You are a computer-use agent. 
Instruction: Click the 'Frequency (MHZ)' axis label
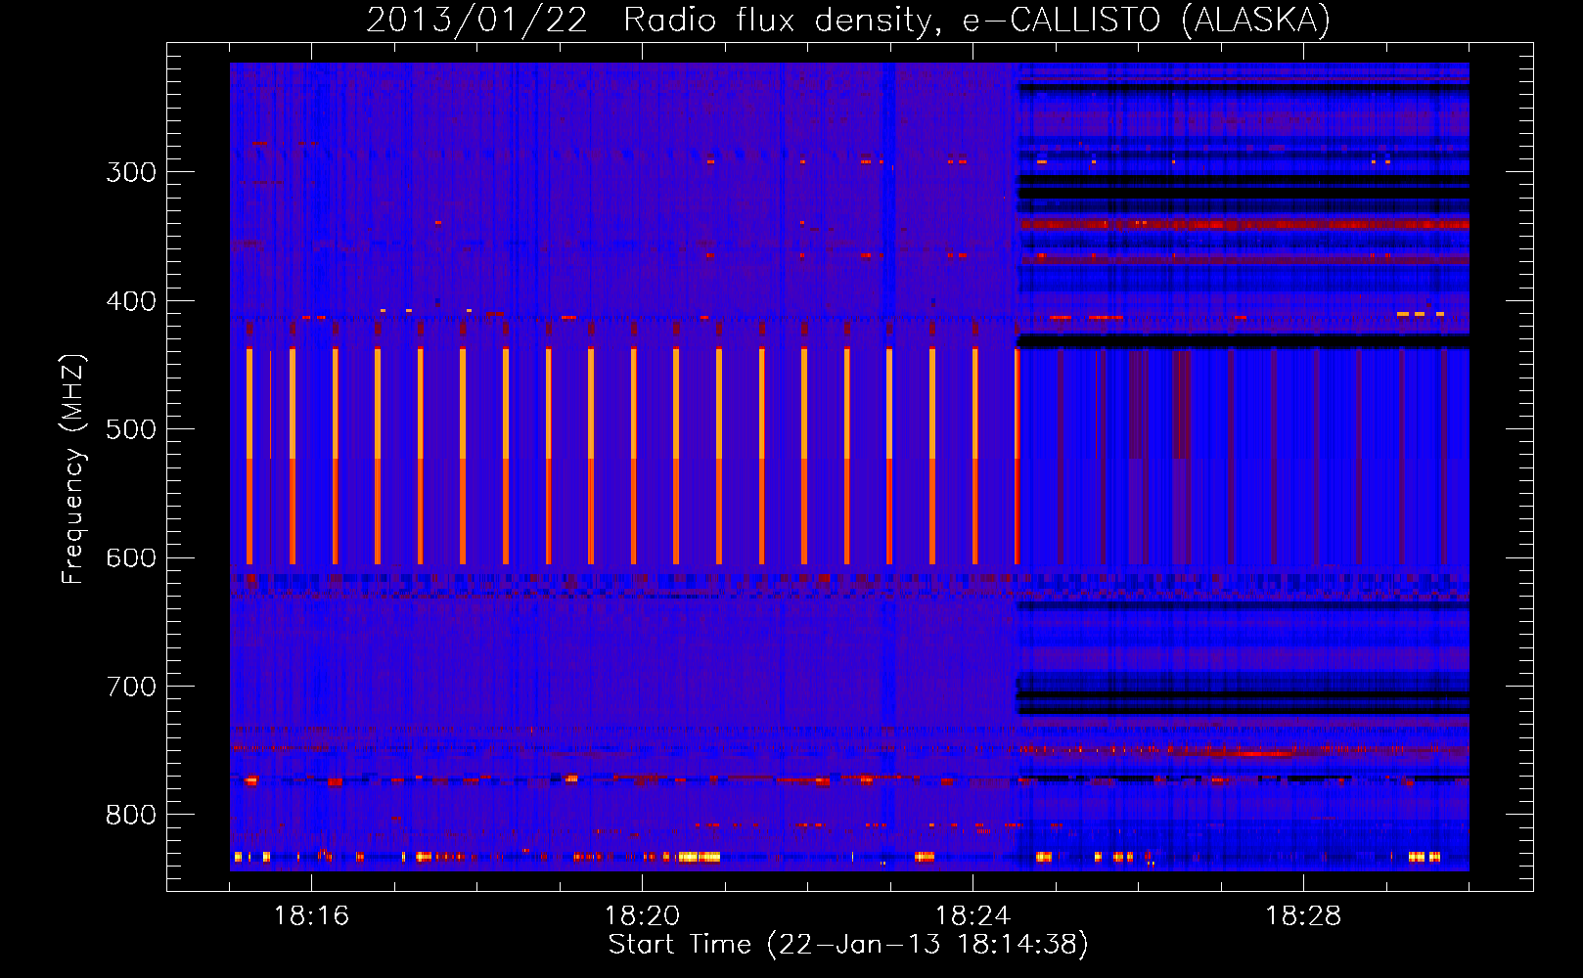(x=73, y=468)
